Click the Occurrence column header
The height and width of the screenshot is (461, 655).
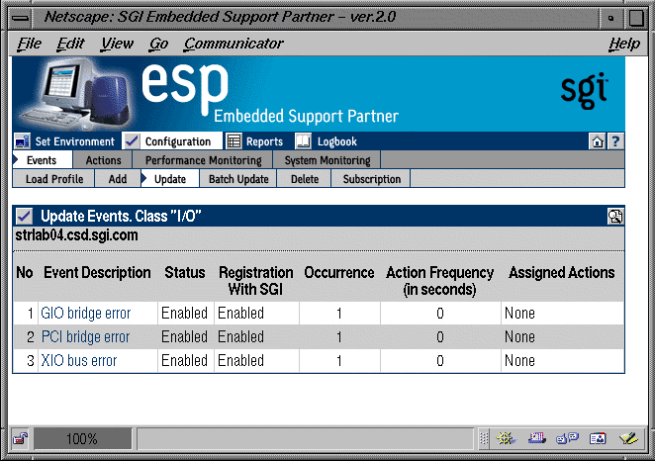pyautogui.click(x=338, y=273)
